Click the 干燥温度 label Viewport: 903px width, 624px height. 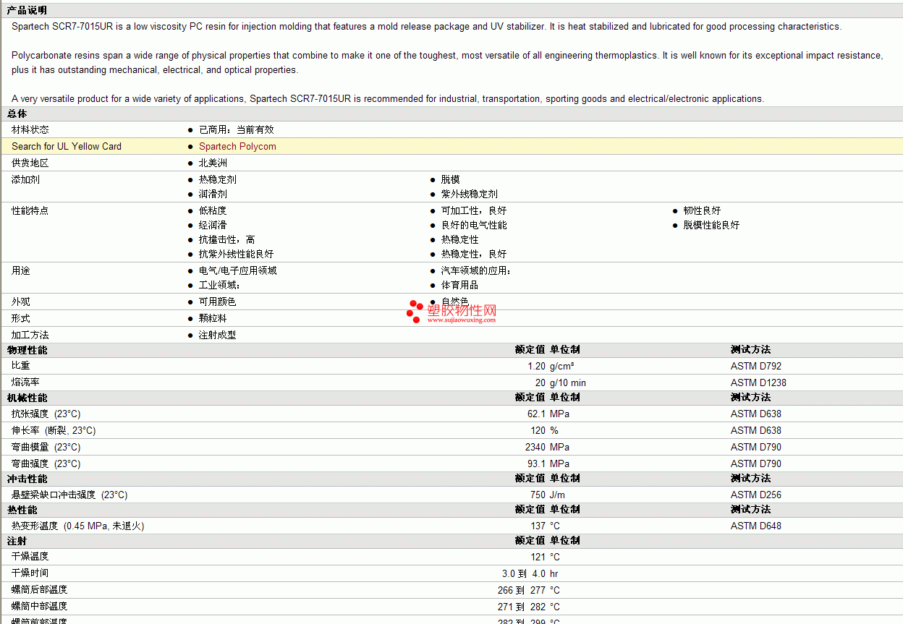tap(30, 557)
